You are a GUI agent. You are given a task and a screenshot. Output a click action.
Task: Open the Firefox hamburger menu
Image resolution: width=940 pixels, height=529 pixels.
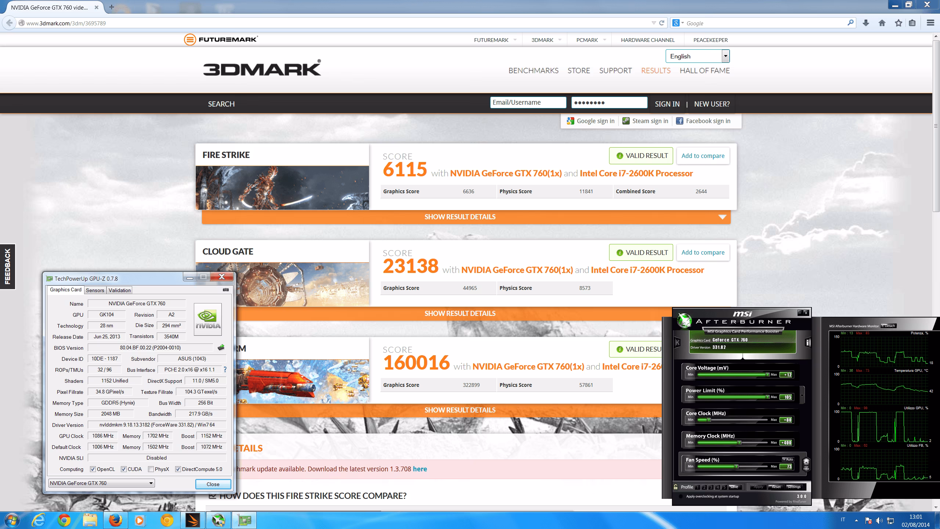pyautogui.click(x=930, y=23)
